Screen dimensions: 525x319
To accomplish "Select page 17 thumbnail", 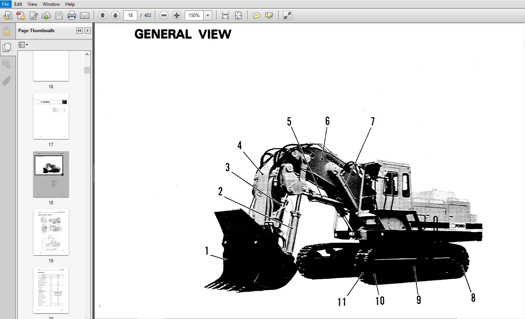I will click(51, 116).
